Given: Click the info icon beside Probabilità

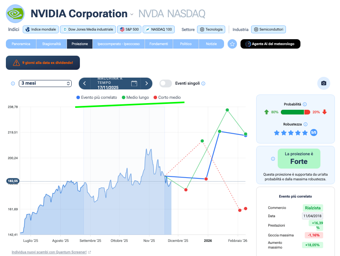Looking at the screenshot, I should (x=305, y=104).
